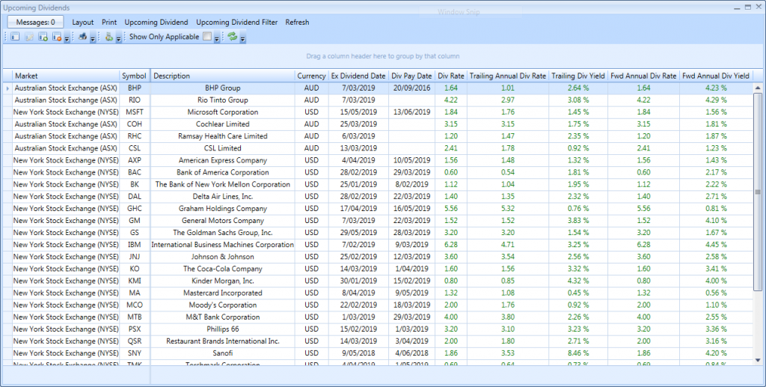Select the Sanofi description cell
This screenshot has height=387, width=766.
[x=223, y=353]
